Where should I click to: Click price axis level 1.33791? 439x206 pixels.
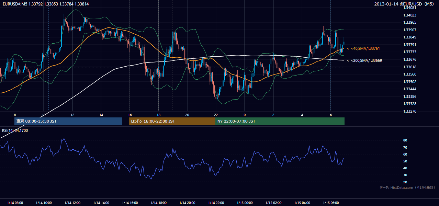coord(410,45)
